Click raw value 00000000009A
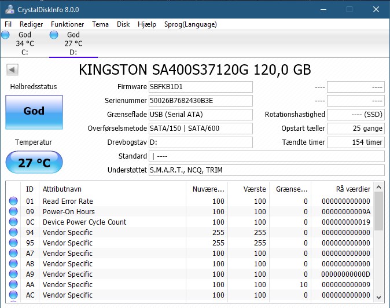Image resolution: width=390 pixels, height=308 pixels. point(346,211)
